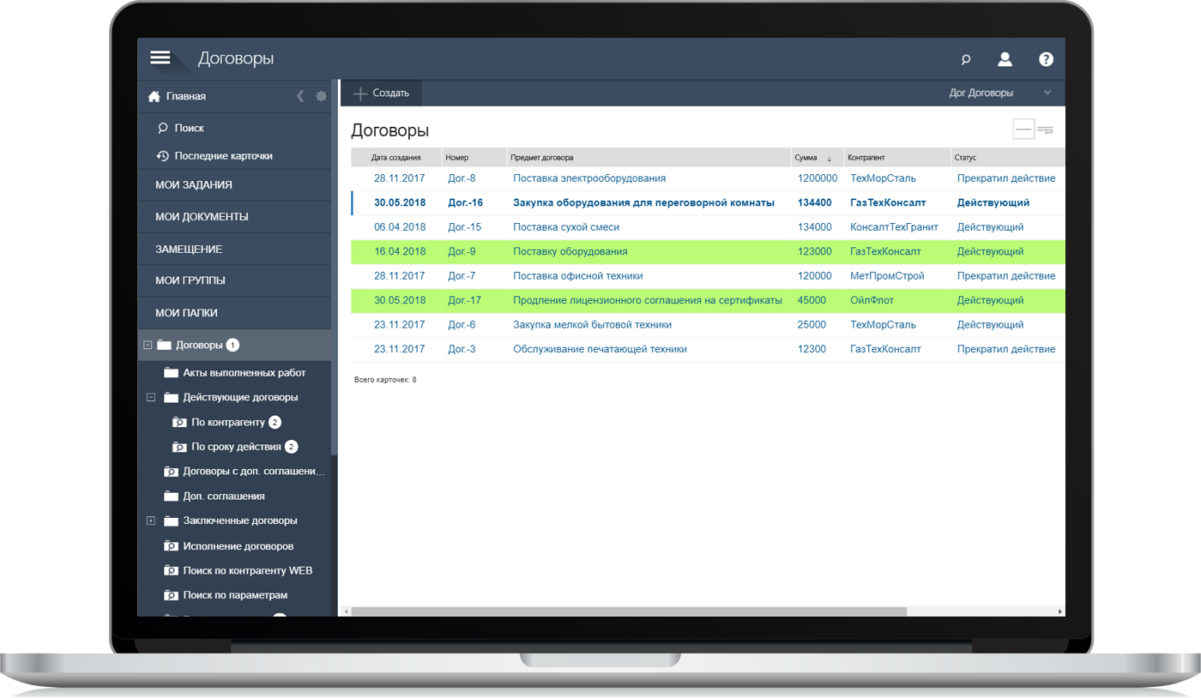
Task: Open Поставка электрооборудования contract
Action: (x=589, y=178)
